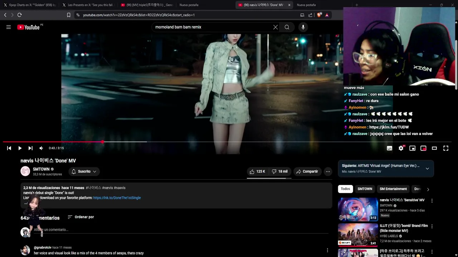
Task: Close the nævis 'Done' MV tab
Action: pyautogui.click(x=289, y=5)
